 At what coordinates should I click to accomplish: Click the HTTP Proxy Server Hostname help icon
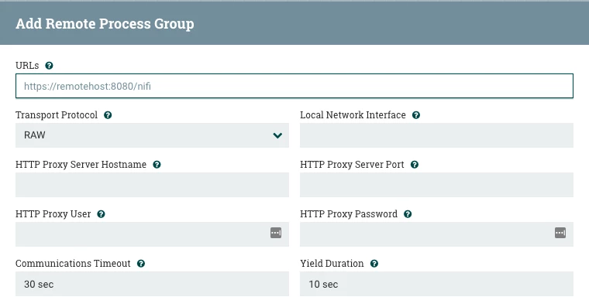click(157, 165)
